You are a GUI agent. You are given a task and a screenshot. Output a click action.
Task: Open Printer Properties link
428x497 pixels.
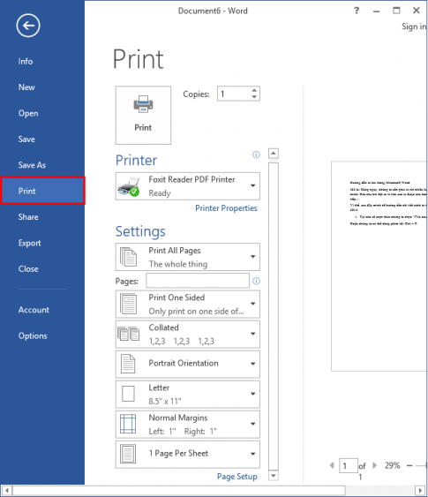tap(226, 208)
